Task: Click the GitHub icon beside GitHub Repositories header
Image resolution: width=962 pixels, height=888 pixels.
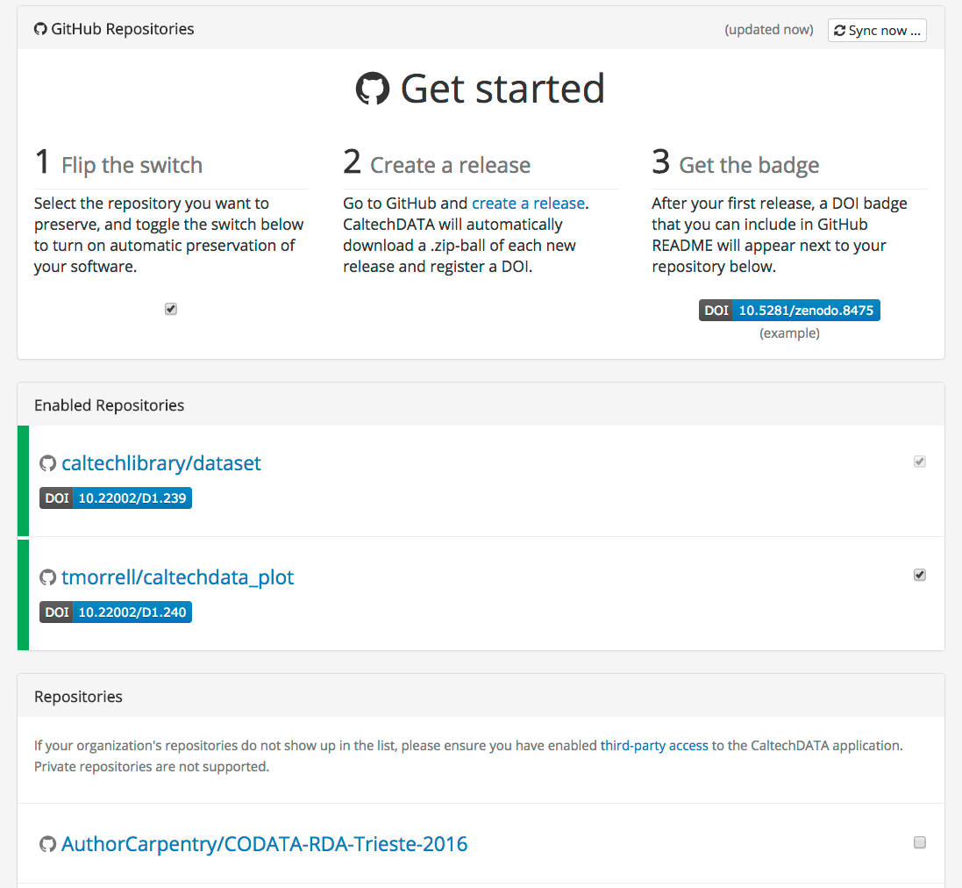Action: [40, 29]
